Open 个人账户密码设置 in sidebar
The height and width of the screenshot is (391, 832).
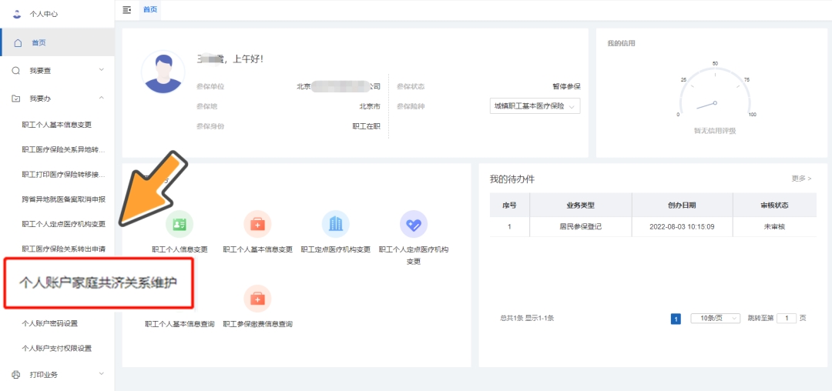(50, 323)
